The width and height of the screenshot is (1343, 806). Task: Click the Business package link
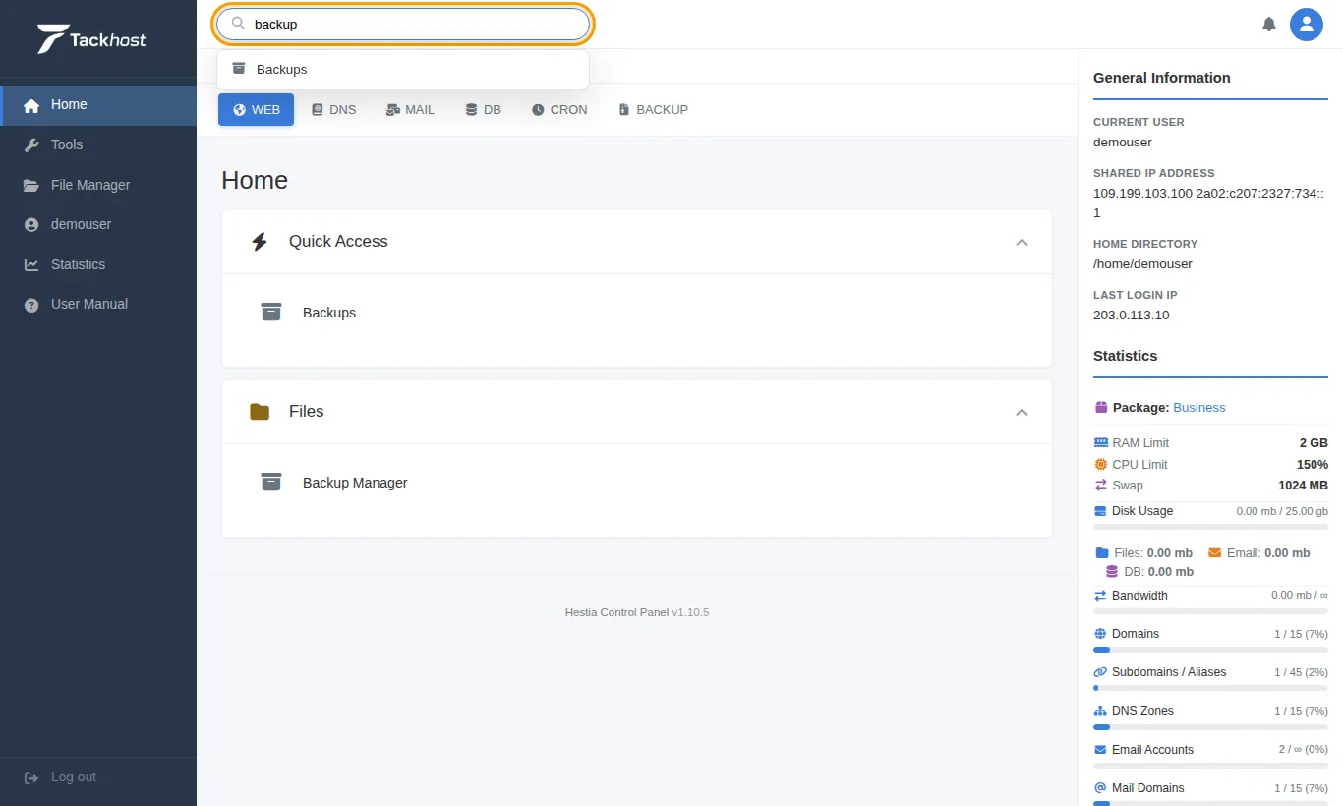pyautogui.click(x=1199, y=407)
